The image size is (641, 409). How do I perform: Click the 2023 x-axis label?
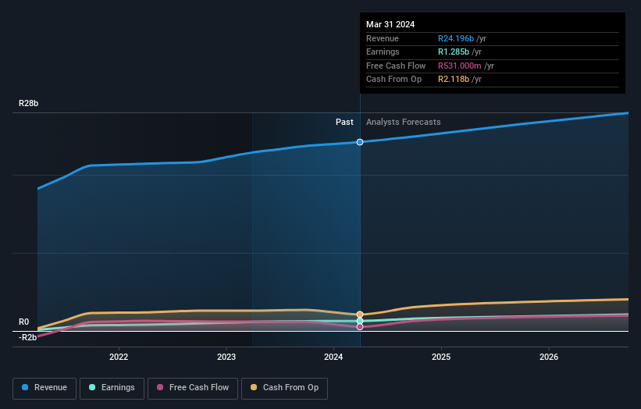point(226,357)
